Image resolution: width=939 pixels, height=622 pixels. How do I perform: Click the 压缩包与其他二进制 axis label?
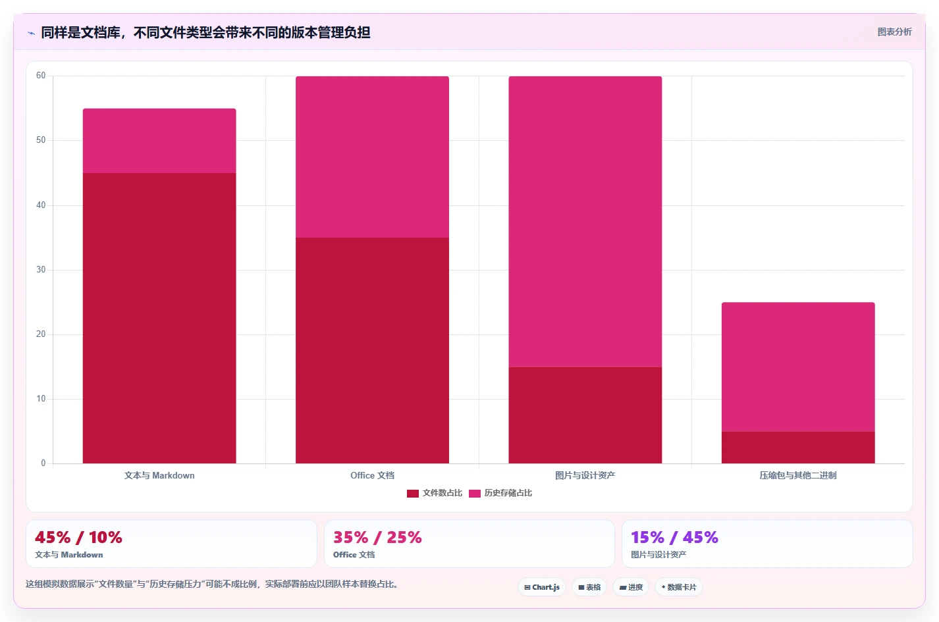[x=798, y=475]
